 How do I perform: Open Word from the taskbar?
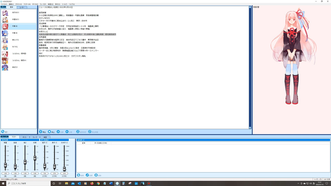(x=111, y=184)
